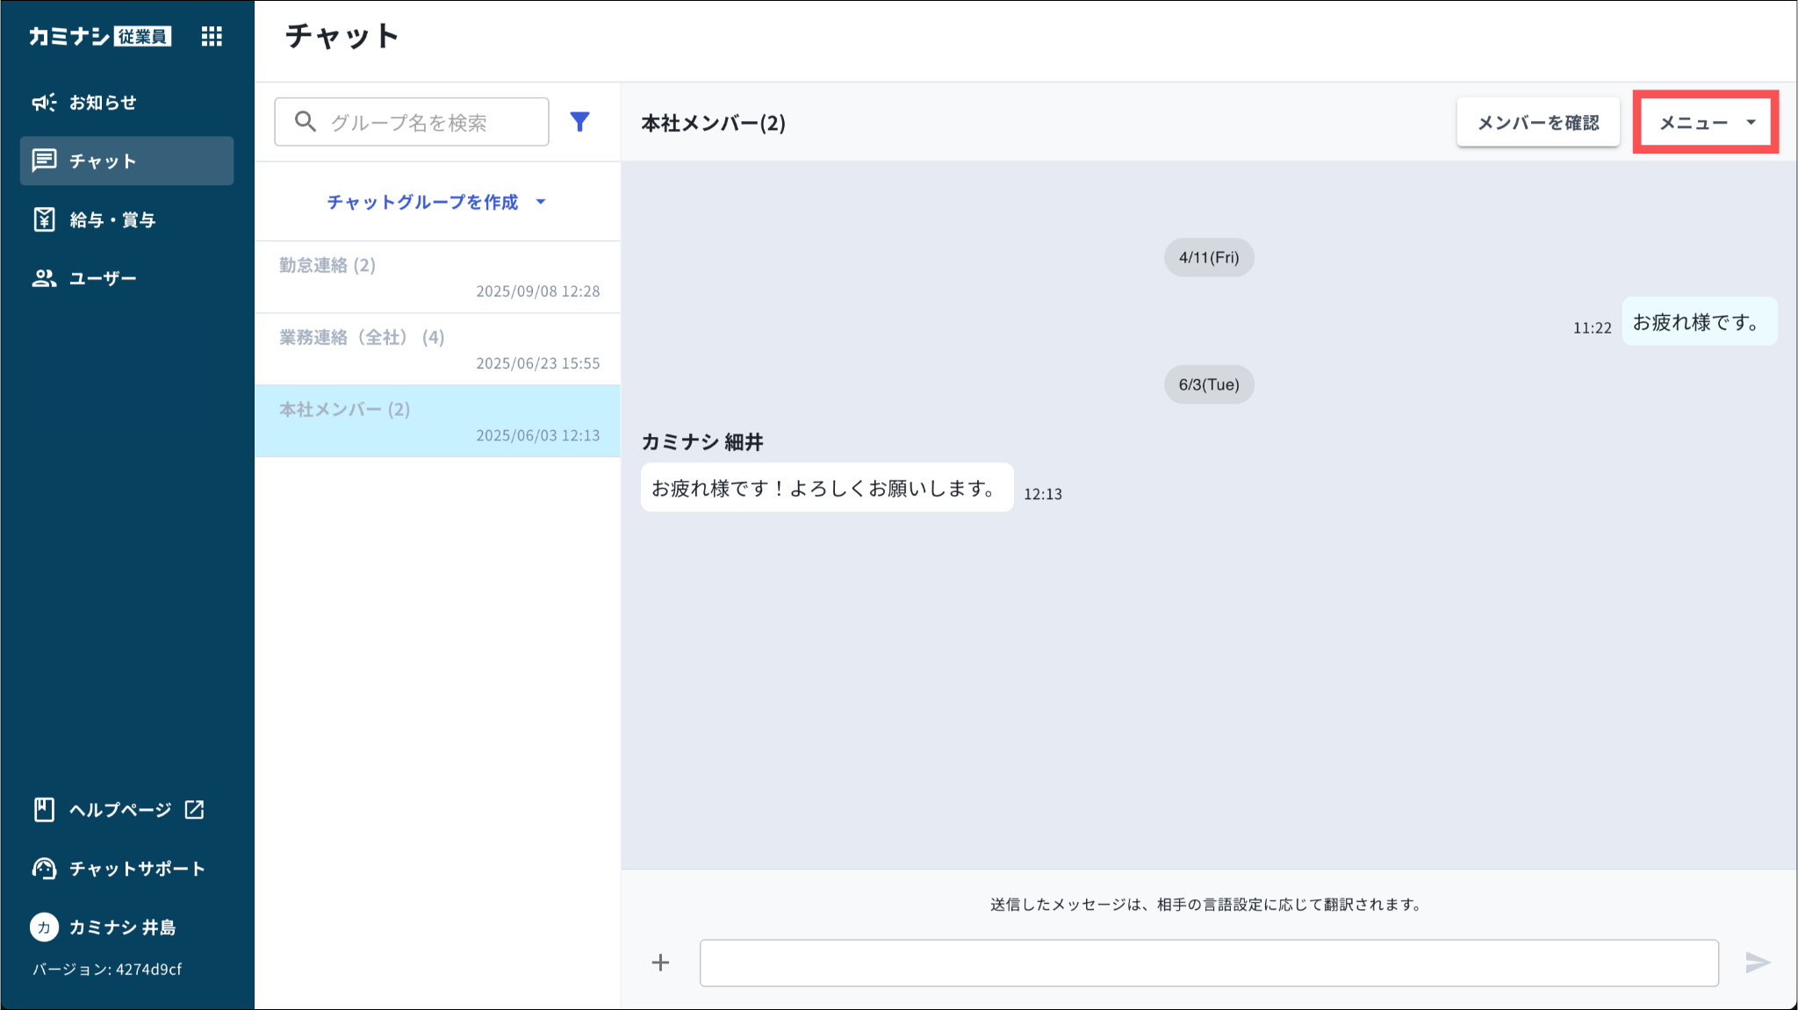Open 給与・賞与 from the sidebar
This screenshot has height=1010, width=1798.
pyautogui.click(x=112, y=219)
